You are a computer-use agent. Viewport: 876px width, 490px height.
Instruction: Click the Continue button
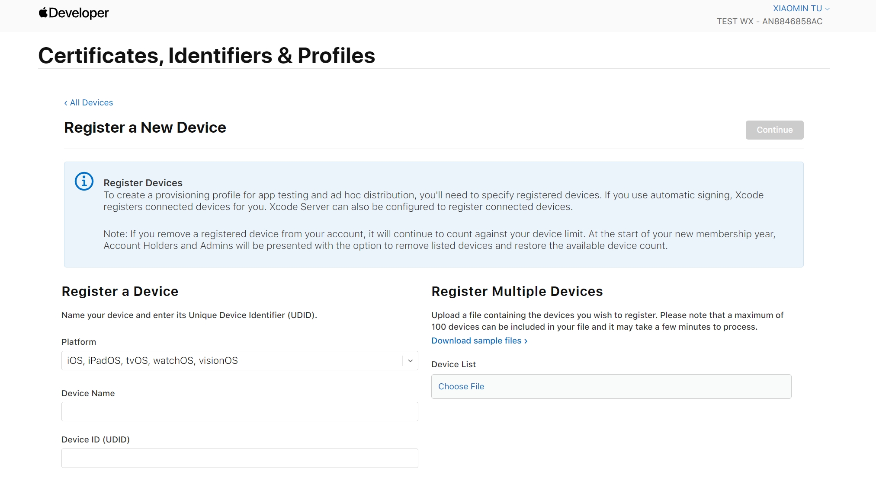(774, 130)
